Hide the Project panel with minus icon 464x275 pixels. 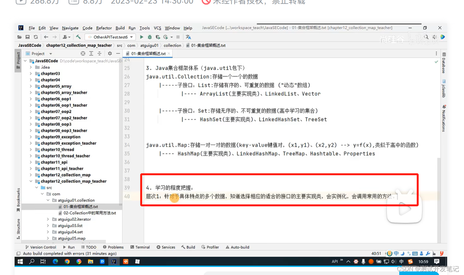118,53
